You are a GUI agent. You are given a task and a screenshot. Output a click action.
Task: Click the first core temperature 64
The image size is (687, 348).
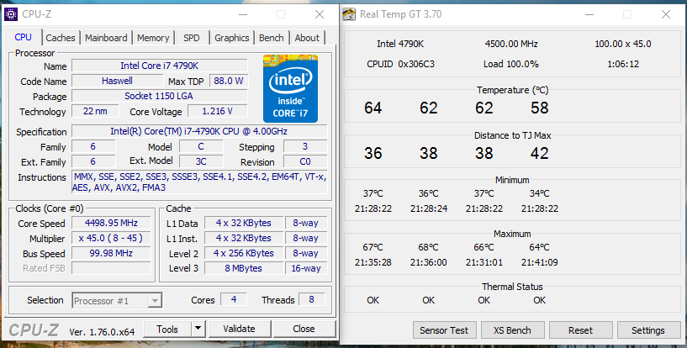[373, 108]
